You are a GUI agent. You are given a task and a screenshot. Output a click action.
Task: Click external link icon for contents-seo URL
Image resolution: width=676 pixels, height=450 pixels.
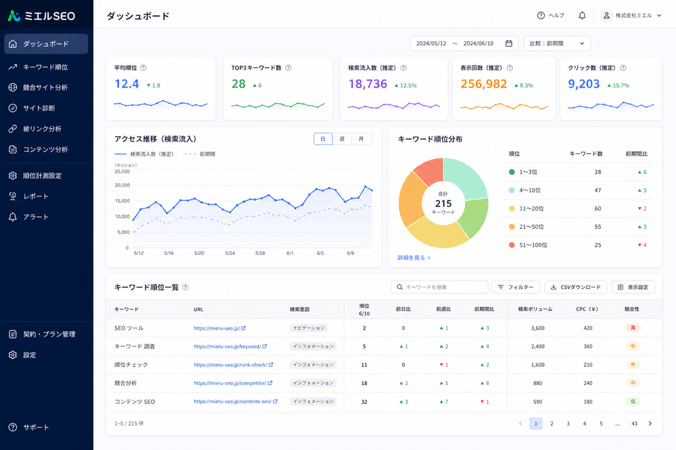click(x=275, y=401)
